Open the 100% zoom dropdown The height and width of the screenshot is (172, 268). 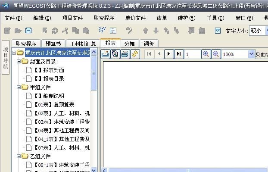[251, 54]
